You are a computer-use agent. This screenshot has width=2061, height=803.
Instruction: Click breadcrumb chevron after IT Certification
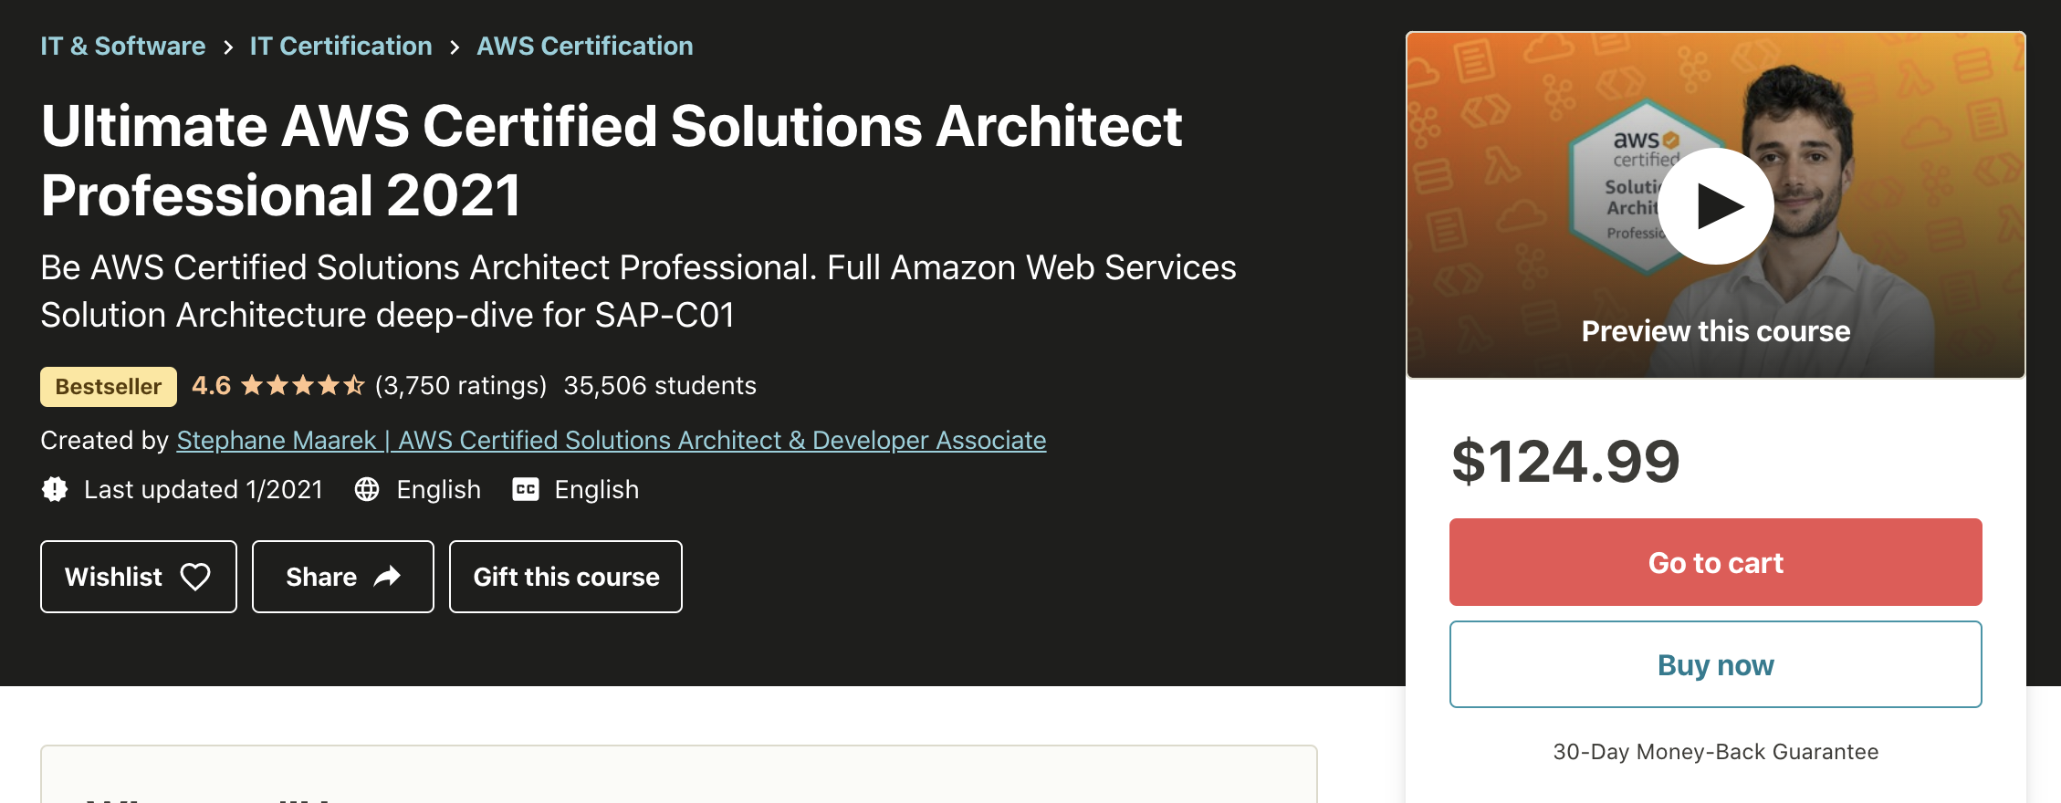(455, 47)
